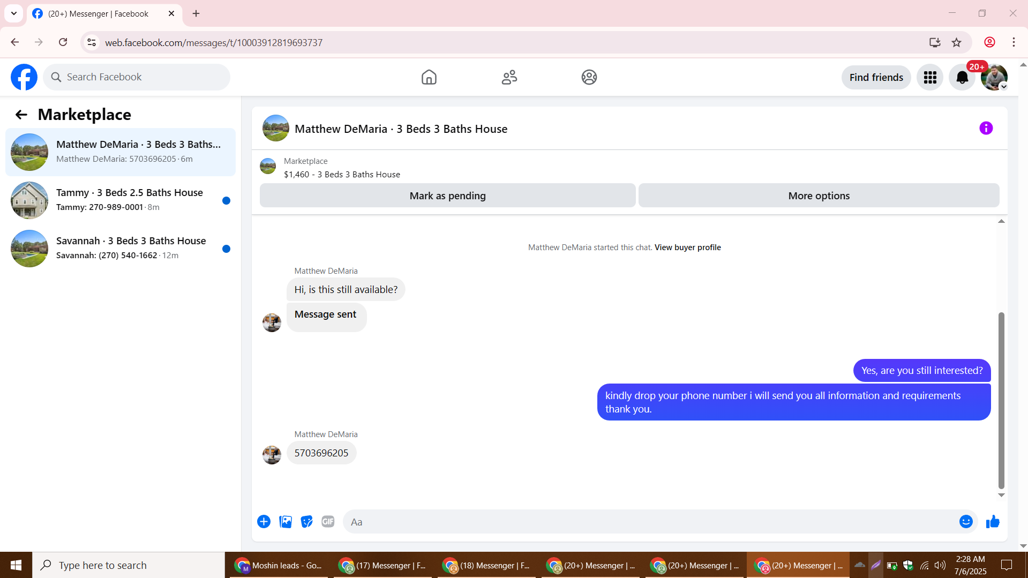Click the Windows taskbar search box
The width and height of the screenshot is (1028, 578).
(129, 565)
